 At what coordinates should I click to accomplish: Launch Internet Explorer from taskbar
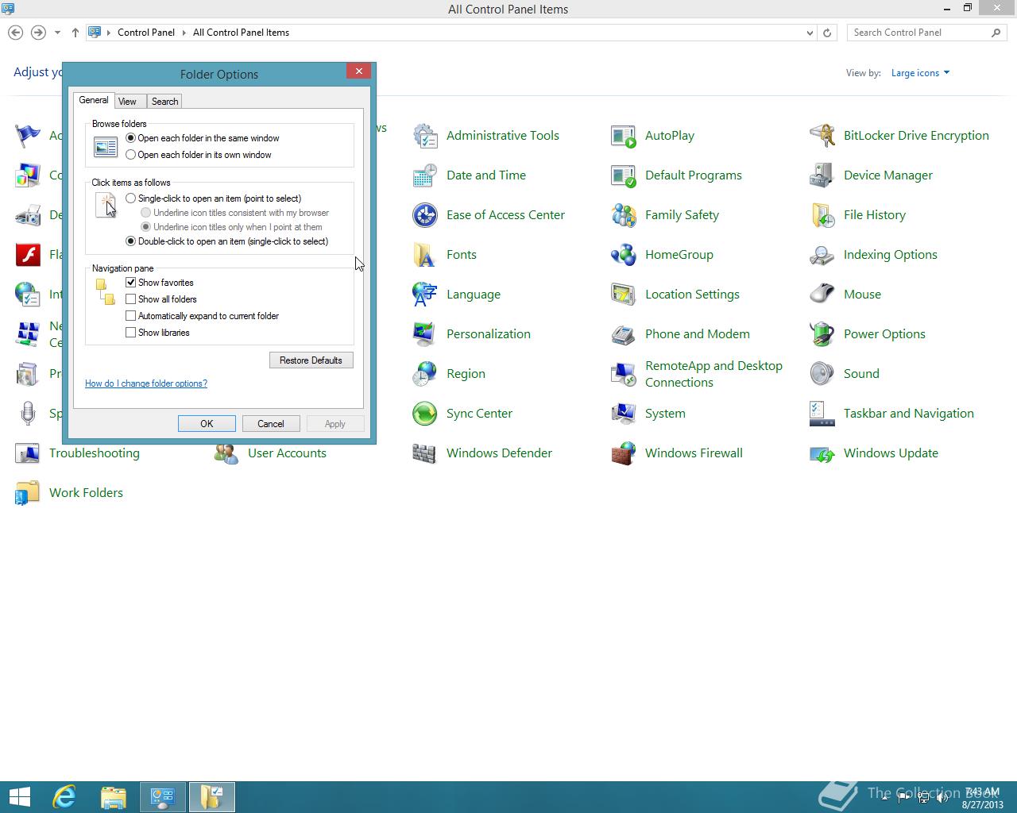click(64, 797)
